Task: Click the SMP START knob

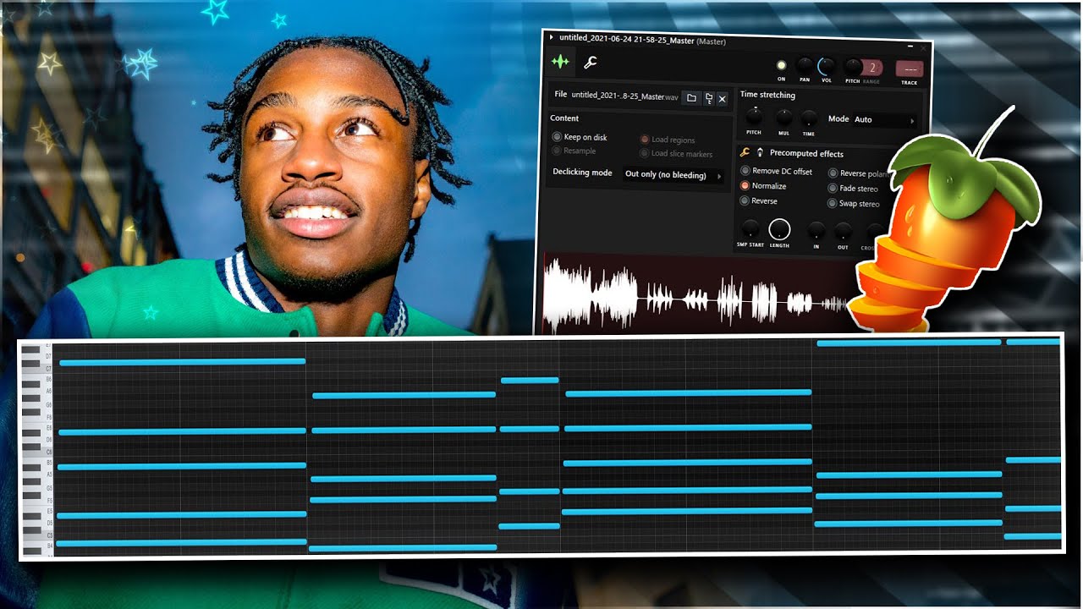Action: tap(750, 228)
